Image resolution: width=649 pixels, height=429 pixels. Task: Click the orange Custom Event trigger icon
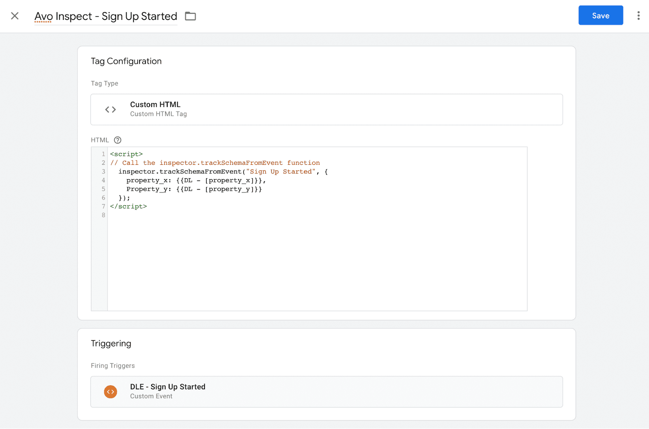[110, 392]
